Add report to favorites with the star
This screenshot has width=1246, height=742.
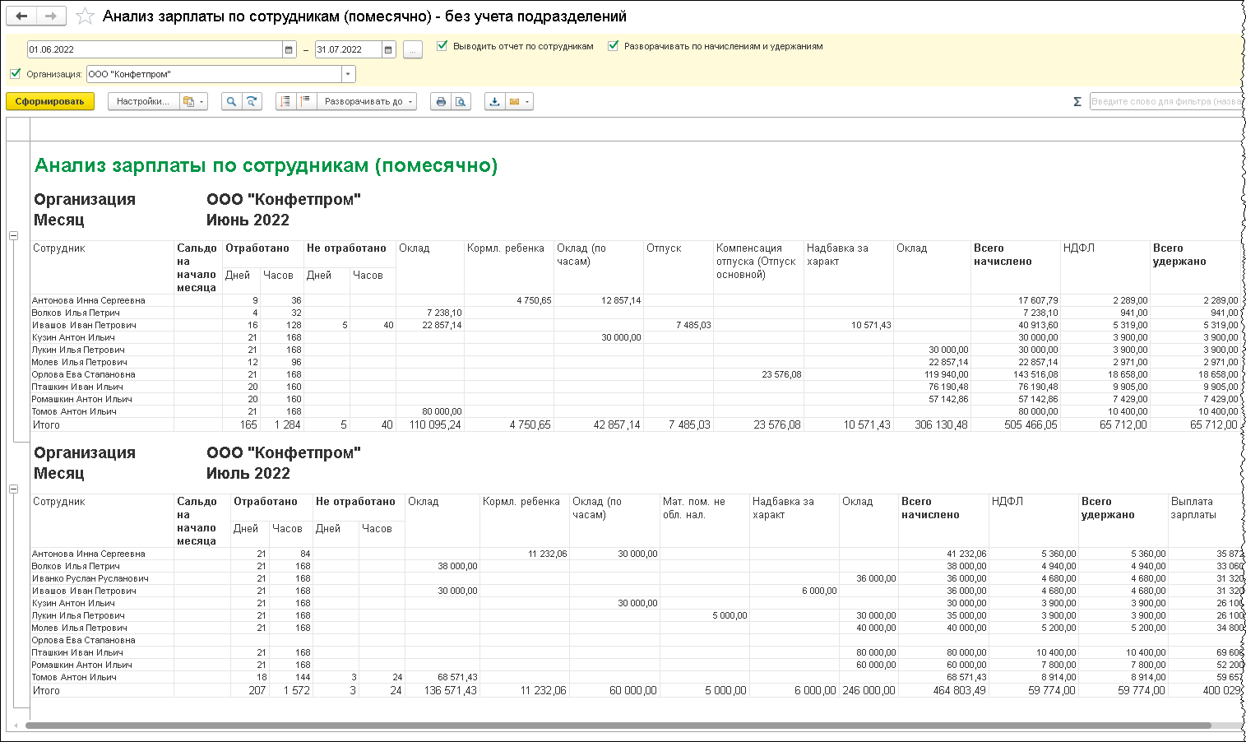(85, 16)
